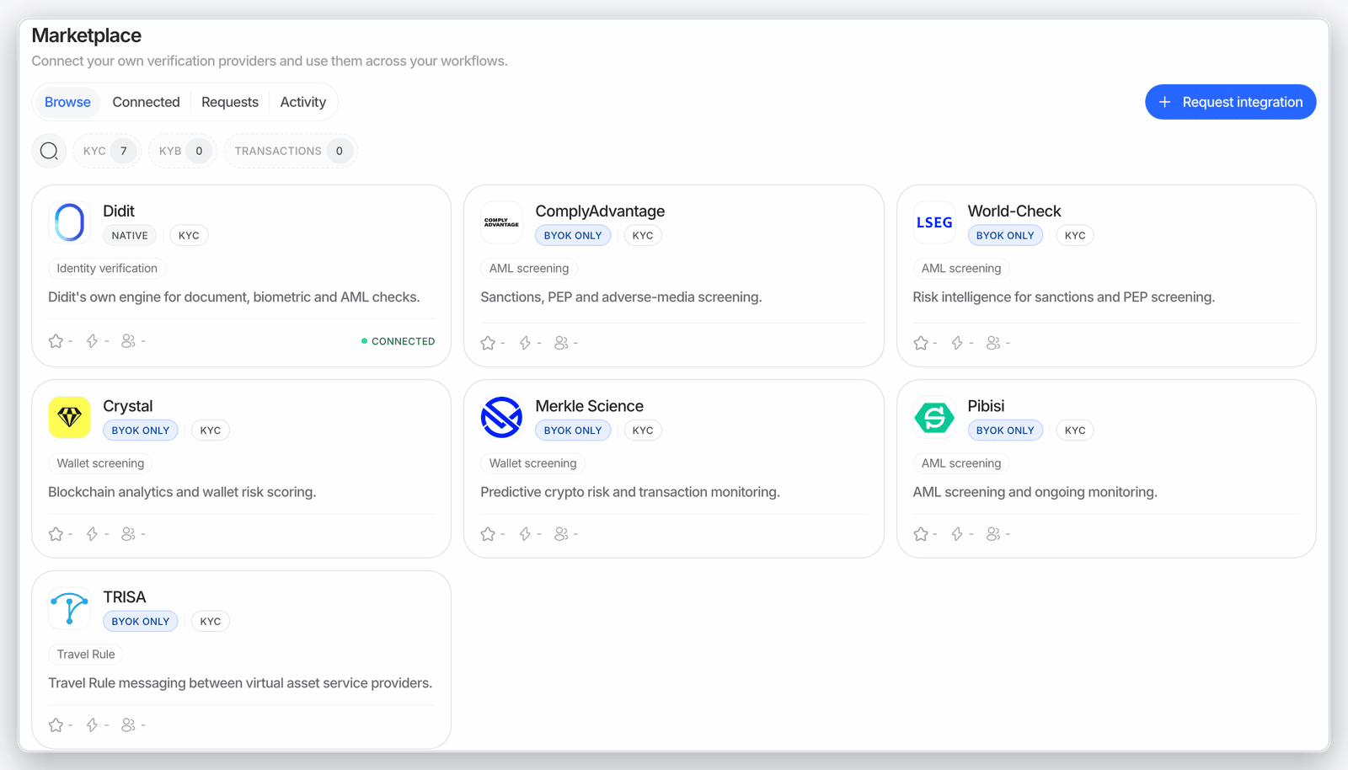Click AML screening tag on World-Check card

click(961, 269)
